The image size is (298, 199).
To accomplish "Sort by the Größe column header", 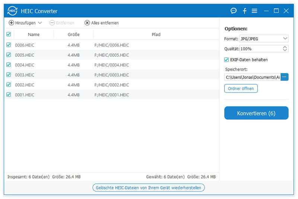I will (73, 34).
